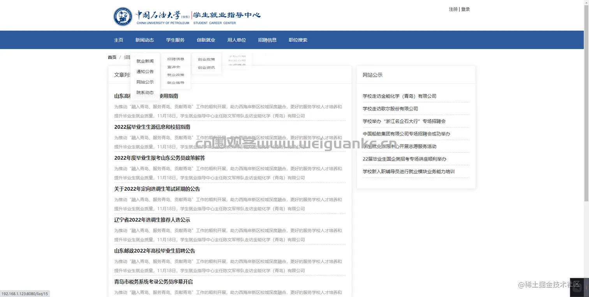The height and width of the screenshot is (297, 589).
Task: Open sidebar link about 开展志愿服务活动
Action: pyautogui.click(x=400, y=146)
